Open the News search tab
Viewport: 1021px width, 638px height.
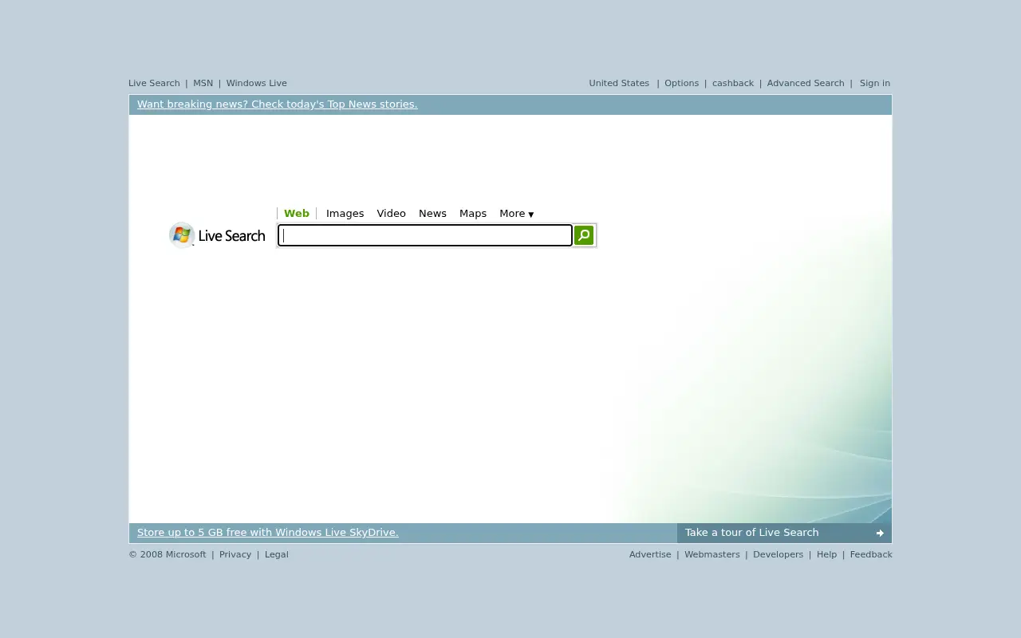point(432,214)
